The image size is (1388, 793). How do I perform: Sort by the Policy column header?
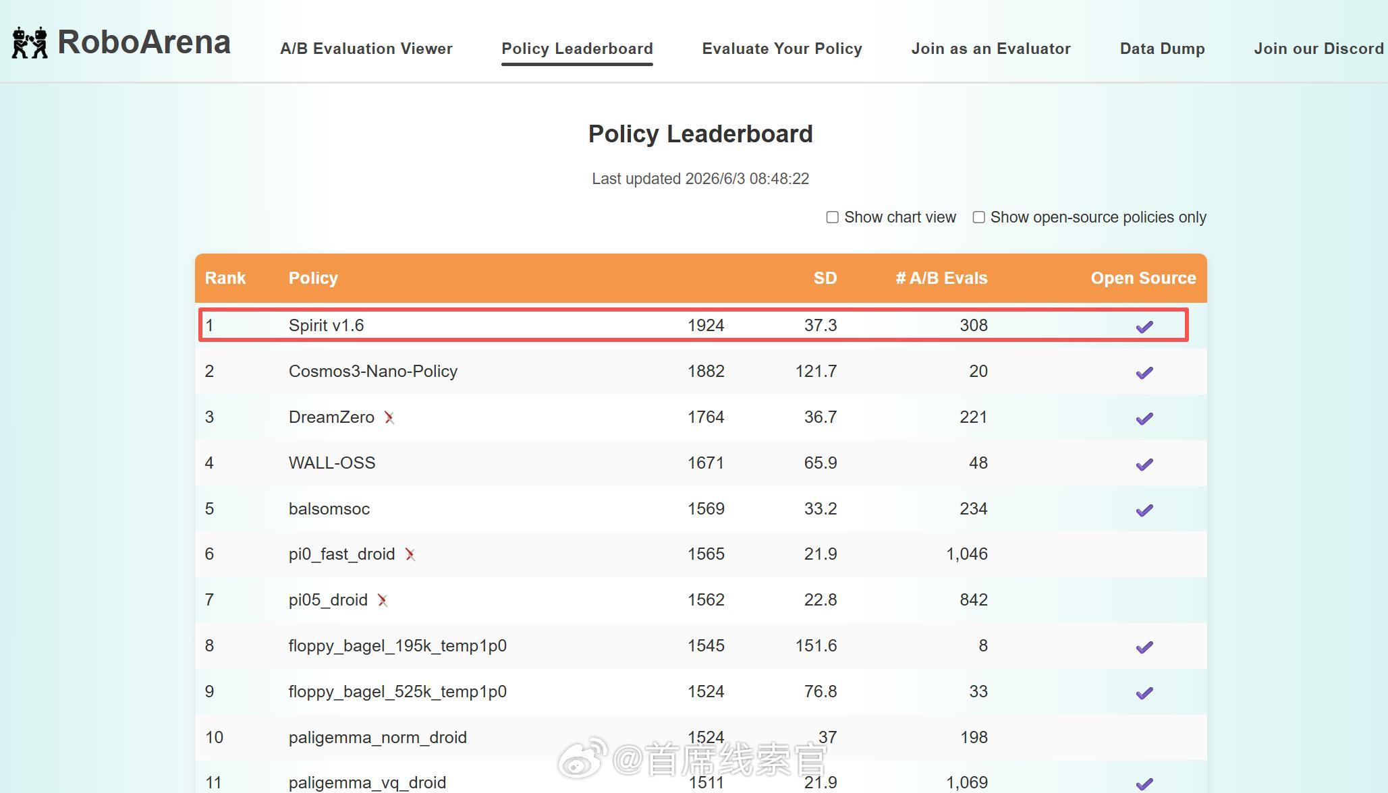313,278
